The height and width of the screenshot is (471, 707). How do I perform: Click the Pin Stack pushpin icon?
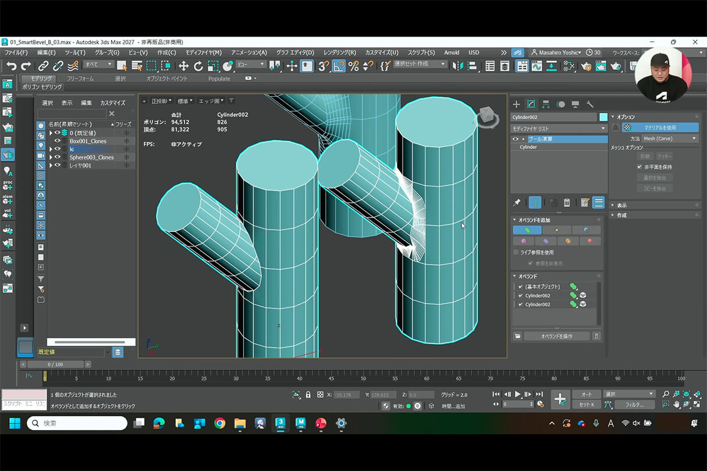coord(517,202)
